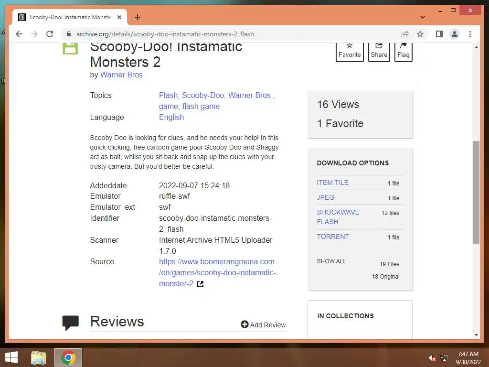Click the '19 Files' count text
Image resolution: width=489 pixels, height=367 pixels.
coord(390,264)
